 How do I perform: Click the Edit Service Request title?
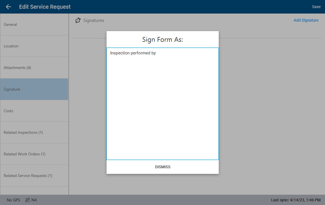click(45, 7)
